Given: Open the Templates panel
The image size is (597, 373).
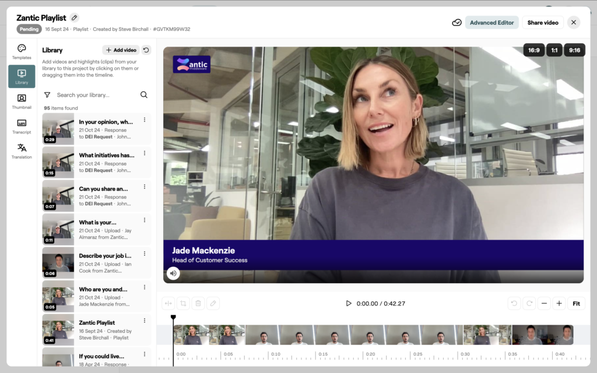Looking at the screenshot, I should pyautogui.click(x=22, y=52).
